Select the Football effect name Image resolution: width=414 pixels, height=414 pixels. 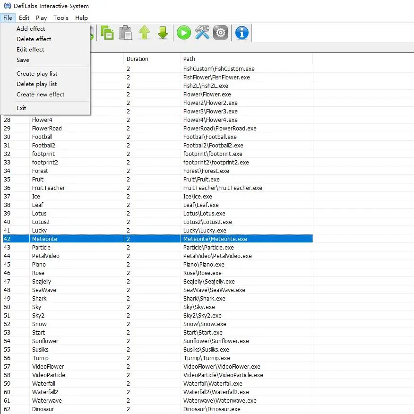click(x=42, y=137)
